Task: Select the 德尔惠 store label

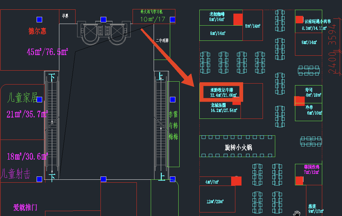Action: coord(37,31)
